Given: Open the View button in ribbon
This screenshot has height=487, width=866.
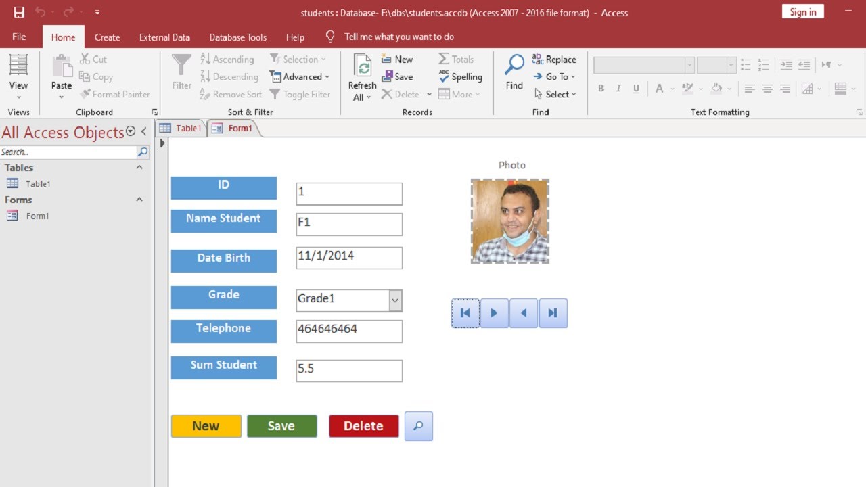Looking at the screenshot, I should pos(18,77).
